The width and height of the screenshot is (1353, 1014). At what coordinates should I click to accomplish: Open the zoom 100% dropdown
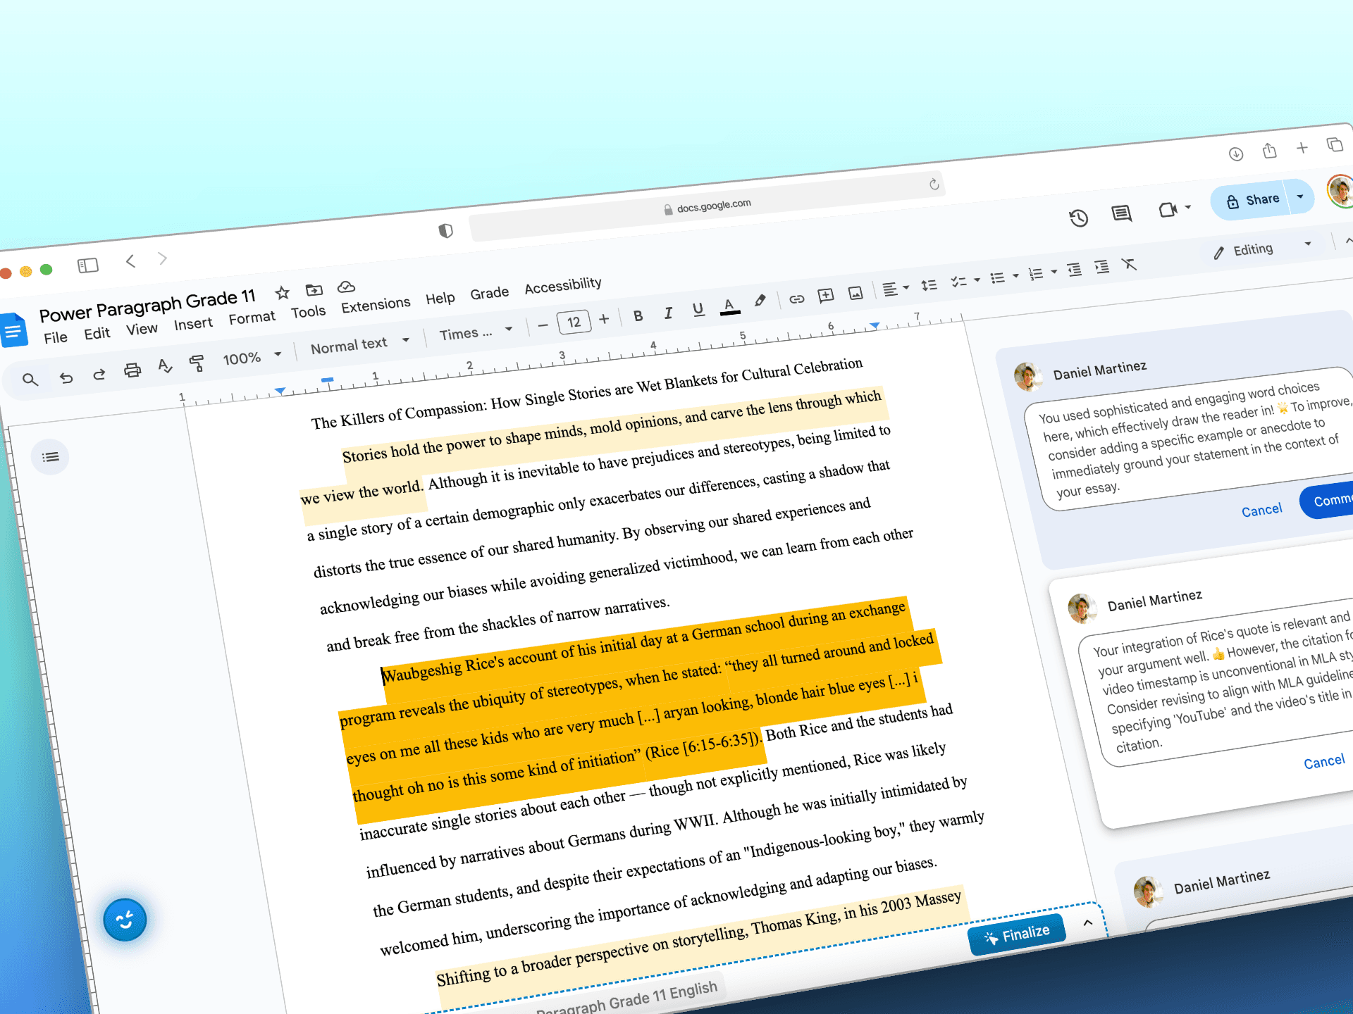click(252, 357)
